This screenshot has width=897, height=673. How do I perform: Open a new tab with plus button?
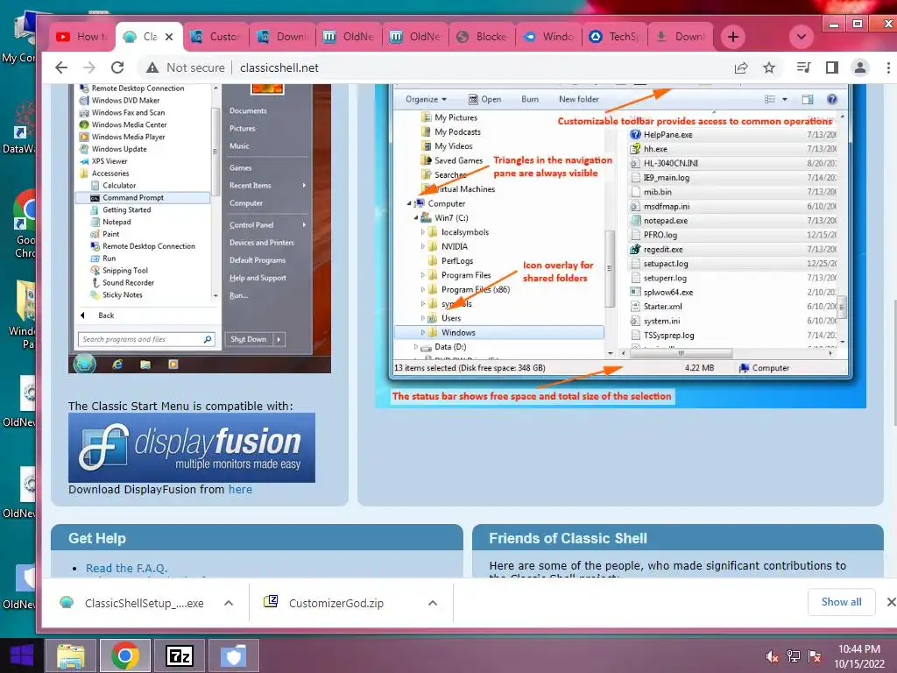pos(733,37)
